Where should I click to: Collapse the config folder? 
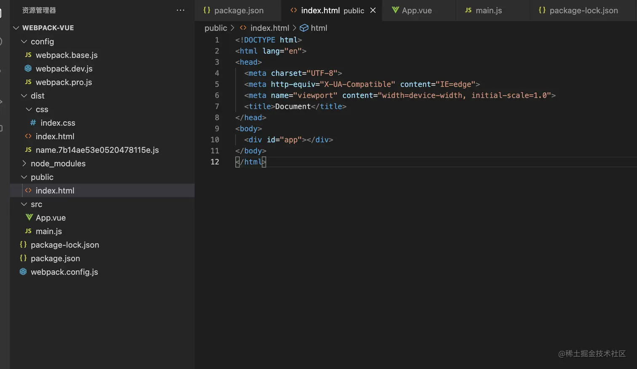tap(24, 41)
